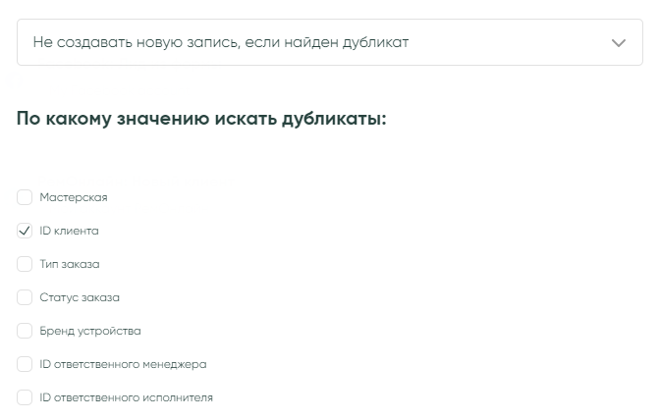The image size is (659, 420).
Task: Click the "По какому значению искать дубликаты" heading
Action: point(201,119)
